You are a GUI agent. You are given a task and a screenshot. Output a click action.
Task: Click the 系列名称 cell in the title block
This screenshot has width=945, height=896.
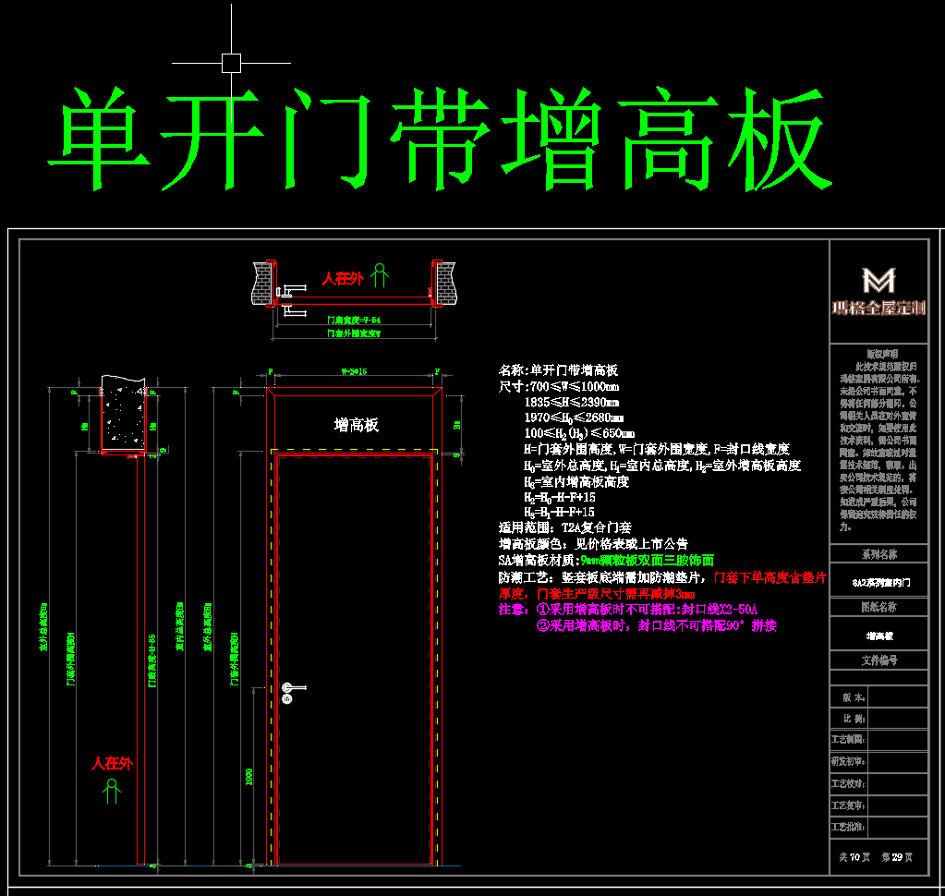tap(878, 554)
